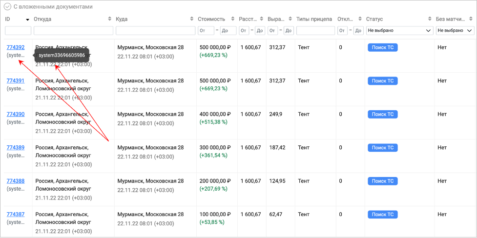Open order link 774391
Screen dimensions: 477x238
pos(16,80)
